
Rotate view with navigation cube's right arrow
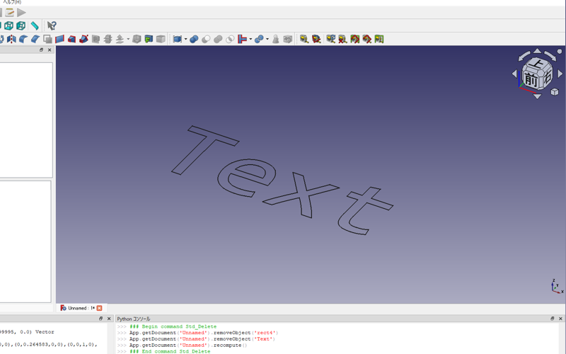(560, 74)
